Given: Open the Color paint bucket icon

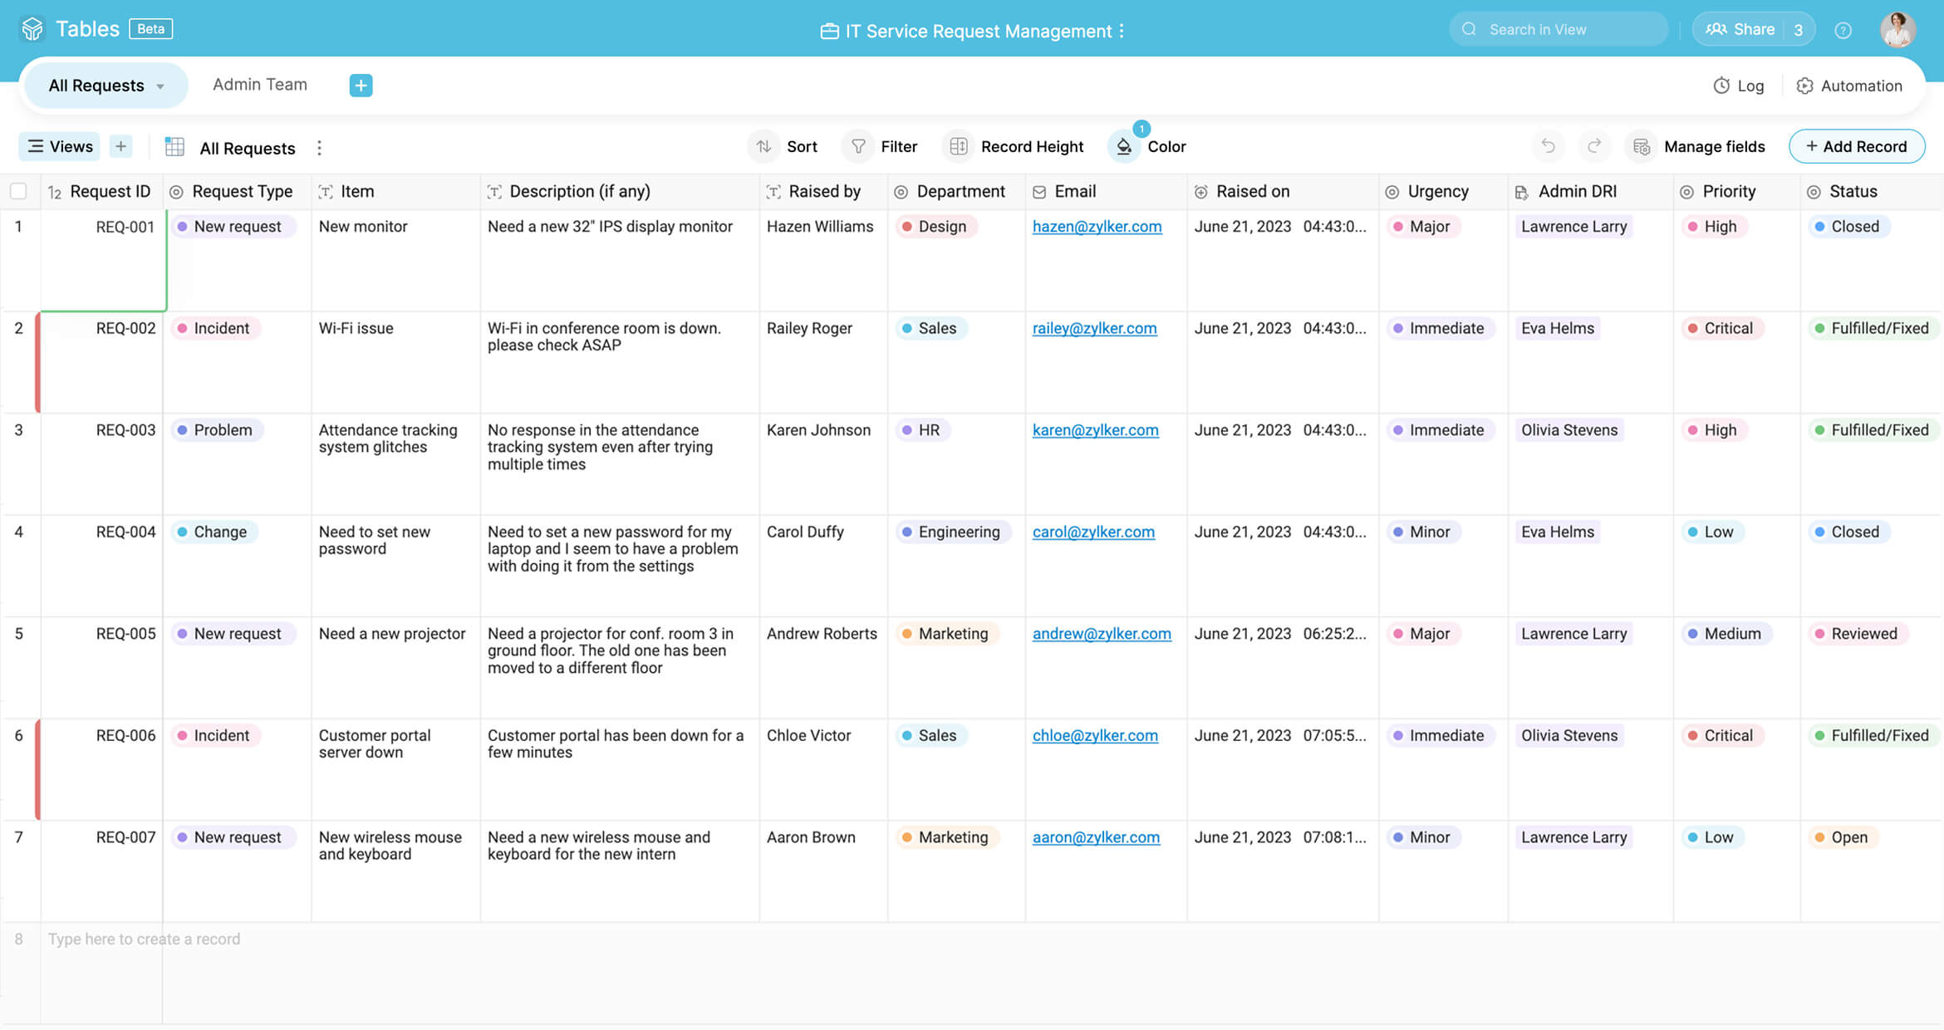Looking at the screenshot, I should (1124, 147).
